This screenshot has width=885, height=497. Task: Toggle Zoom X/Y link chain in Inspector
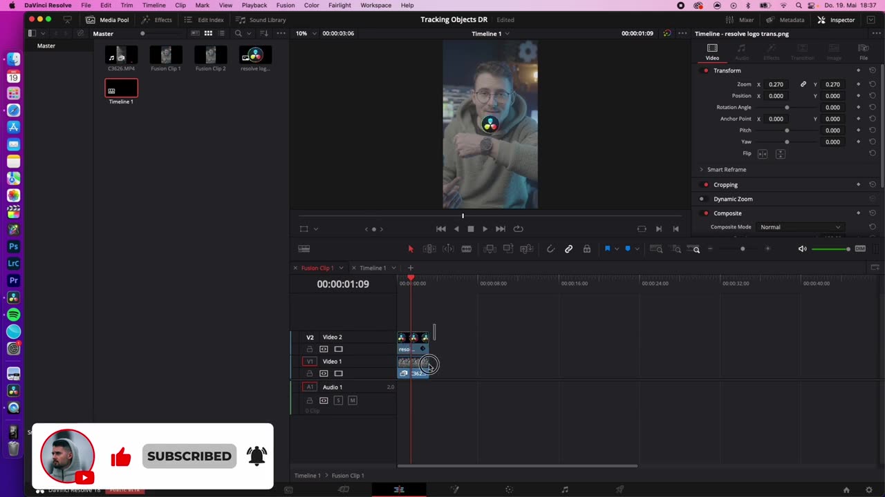pos(803,84)
